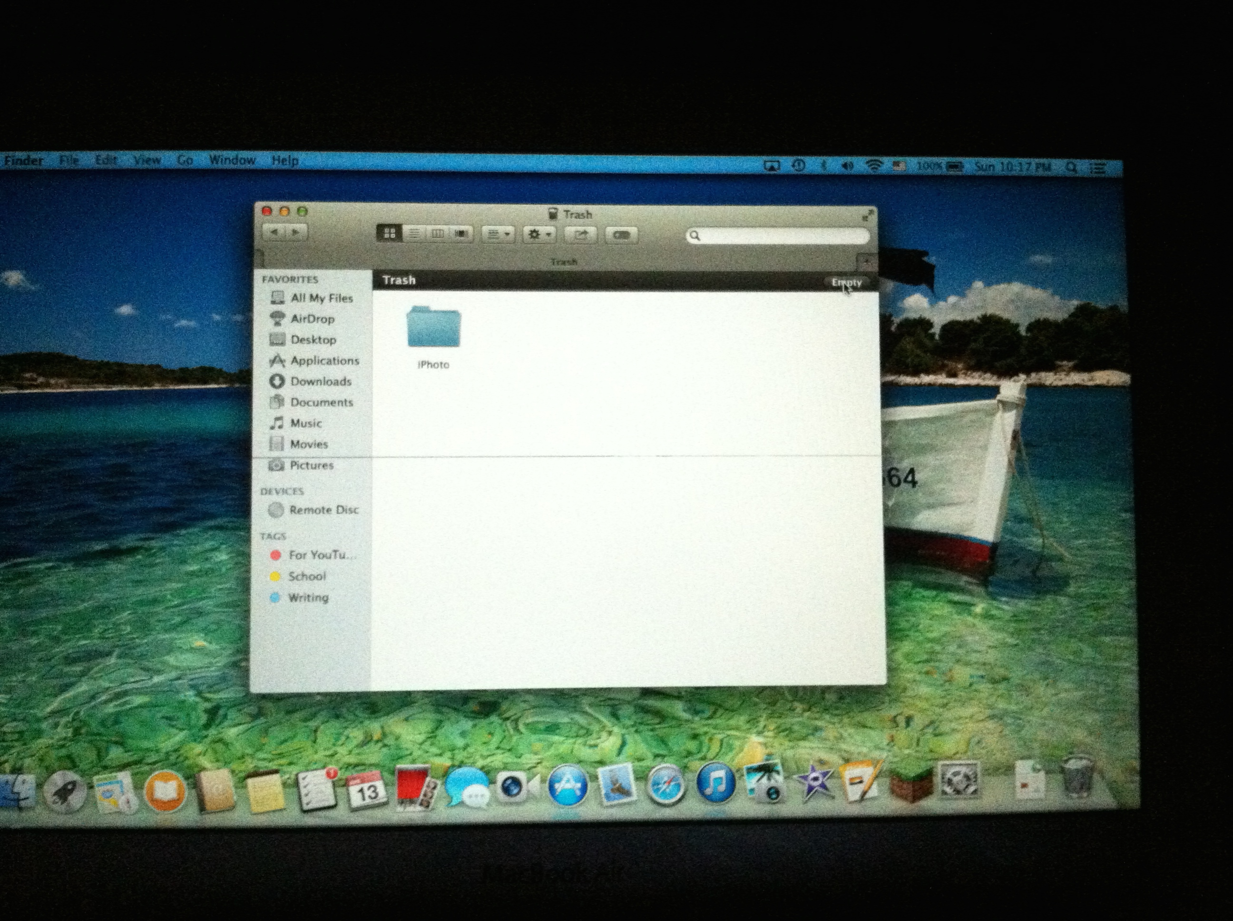This screenshot has width=1233, height=921.
Task: Open the Arrange items dropdown
Action: (498, 235)
